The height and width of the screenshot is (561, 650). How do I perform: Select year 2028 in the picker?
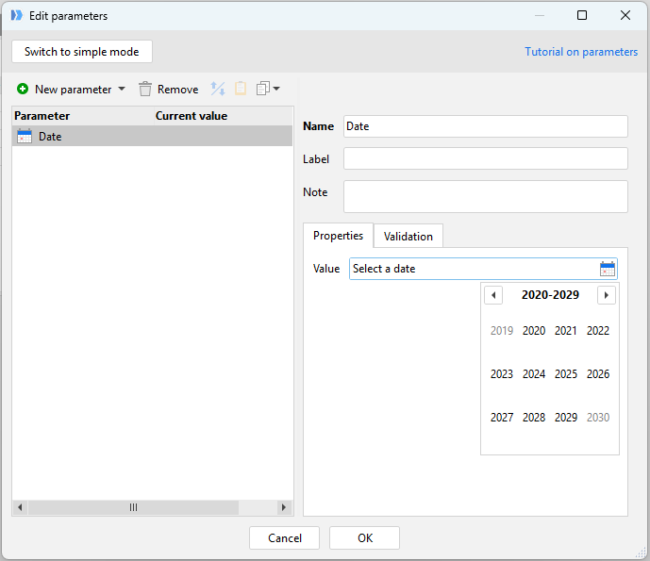534,418
